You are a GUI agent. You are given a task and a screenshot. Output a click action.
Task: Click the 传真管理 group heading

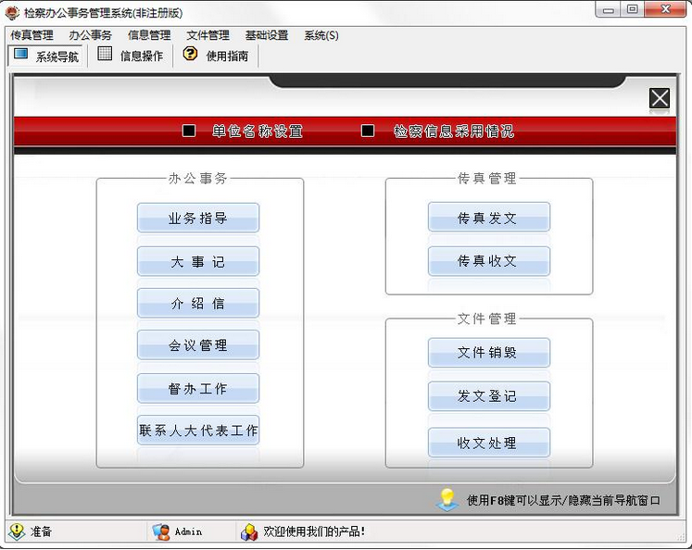tap(486, 178)
